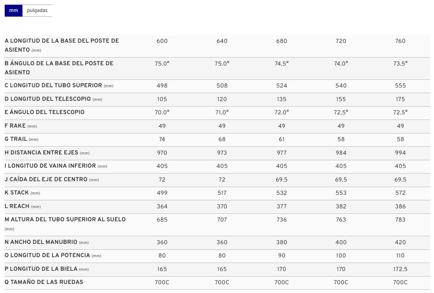This screenshot has width=434, height=293.
Task: Select the Rake row label
Action: click(21, 126)
